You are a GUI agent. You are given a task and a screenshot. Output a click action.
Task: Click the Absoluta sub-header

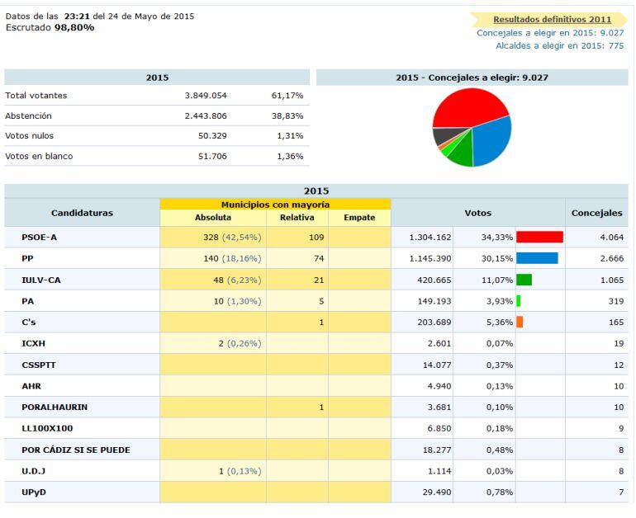[212, 219]
